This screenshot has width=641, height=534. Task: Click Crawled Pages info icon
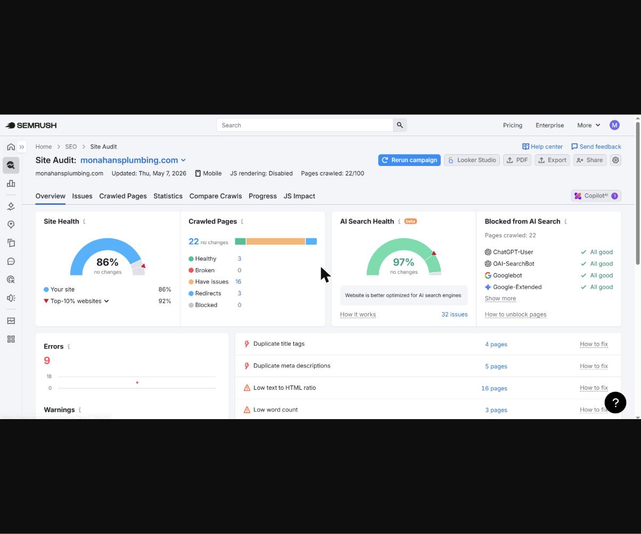click(x=242, y=222)
